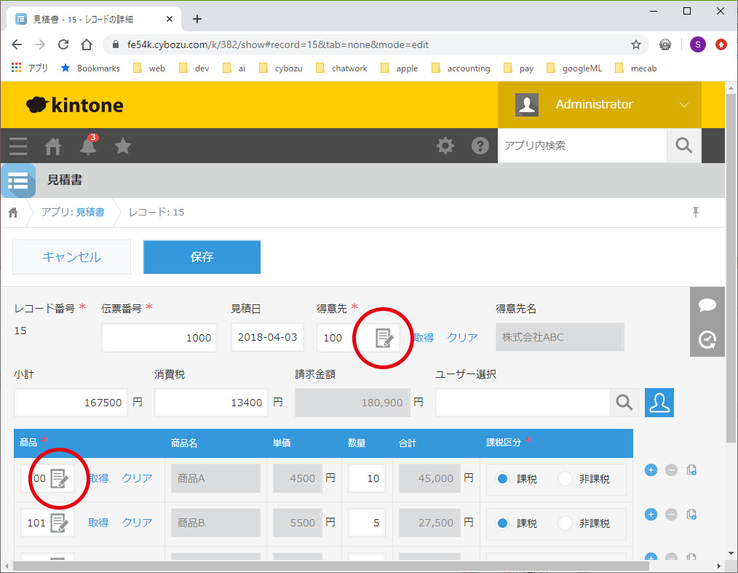Select 非課税 radio in 商品A row
The image size is (738, 573).
tap(566, 479)
